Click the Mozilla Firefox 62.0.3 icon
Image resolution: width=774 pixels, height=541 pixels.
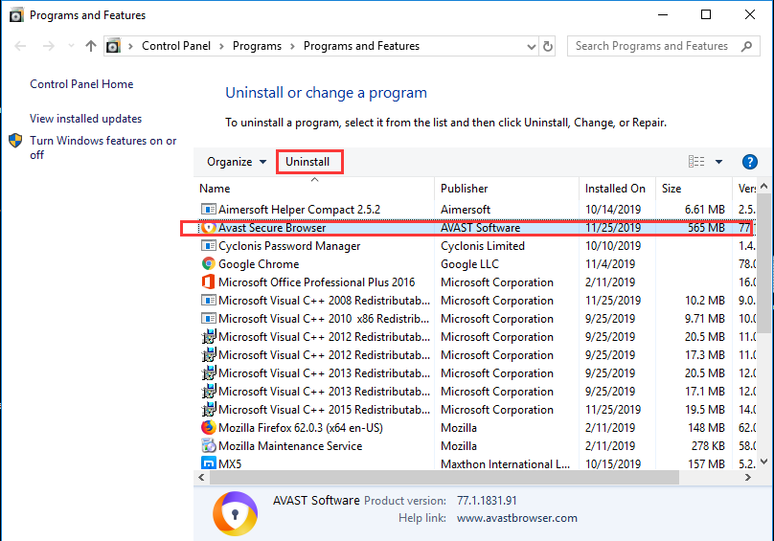[x=208, y=428]
